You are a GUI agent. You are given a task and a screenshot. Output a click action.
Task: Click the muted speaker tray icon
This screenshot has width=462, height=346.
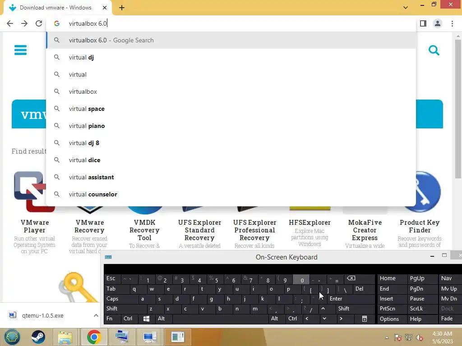click(419, 337)
